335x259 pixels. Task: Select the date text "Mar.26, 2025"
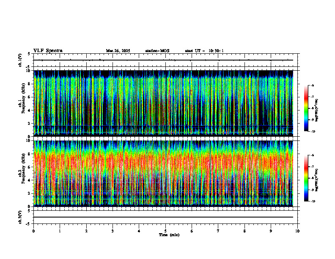118,51
